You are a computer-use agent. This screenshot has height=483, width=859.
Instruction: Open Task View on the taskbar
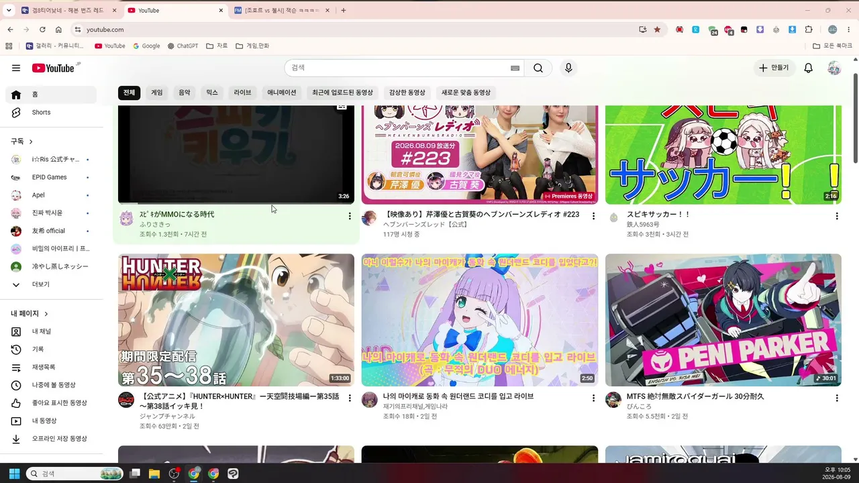pyautogui.click(x=135, y=474)
